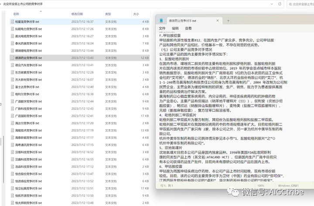Click the Notepad line 4、吡格列酮二甲双胍片
Image resolution: width=314 pixels, height=206 pixels.
(178, 115)
